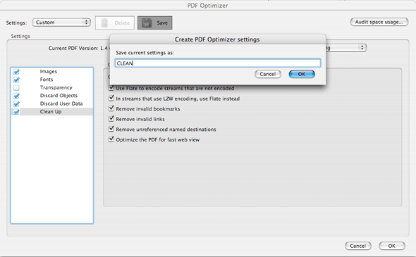Screen dimensions: 416x257
Task: Cancel the Create PDF Optimizer settings dialog
Action: [268, 74]
